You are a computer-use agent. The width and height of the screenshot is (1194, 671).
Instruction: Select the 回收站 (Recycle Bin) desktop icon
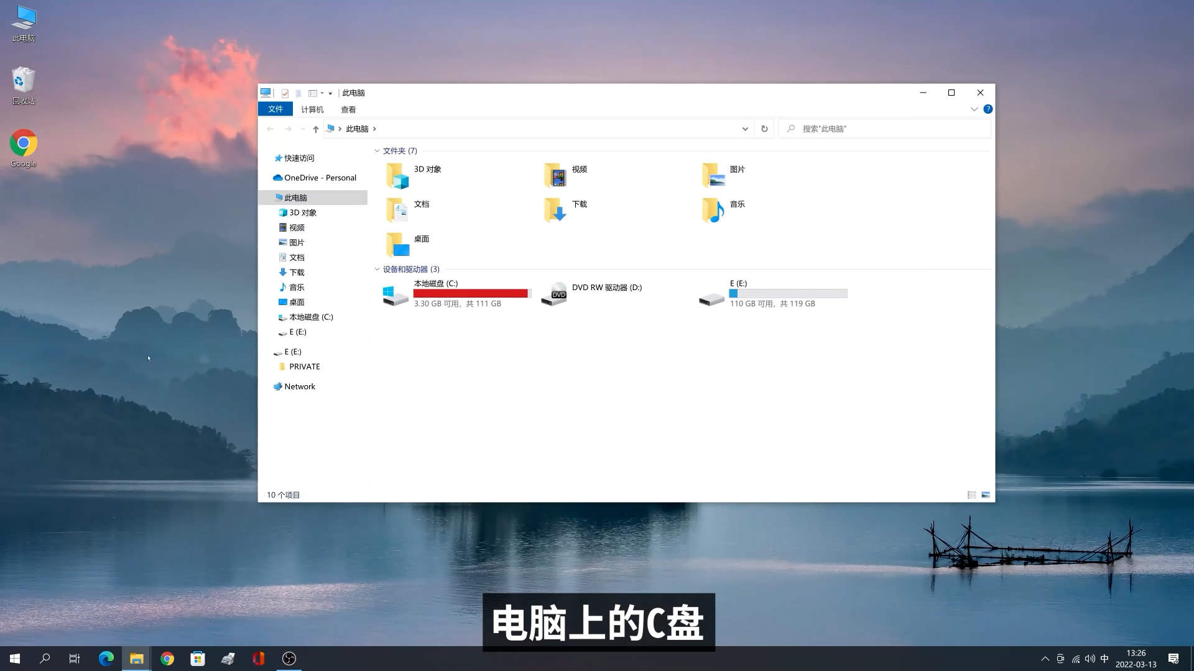pyautogui.click(x=23, y=81)
